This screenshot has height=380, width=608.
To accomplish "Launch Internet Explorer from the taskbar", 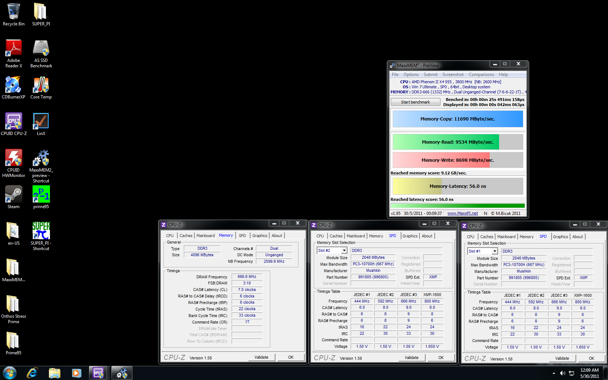I will 32,373.
